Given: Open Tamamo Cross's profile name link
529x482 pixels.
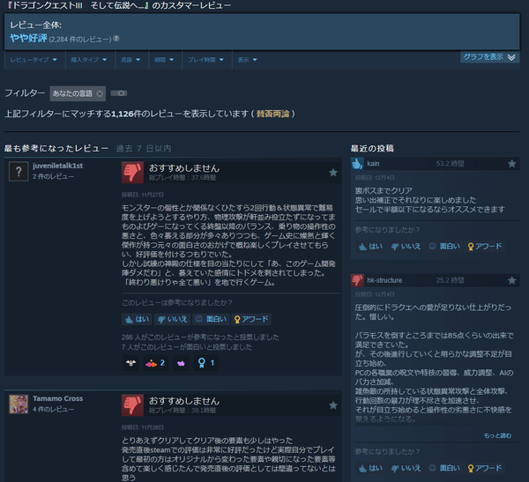Looking at the screenshot, I should pos(57,398).
